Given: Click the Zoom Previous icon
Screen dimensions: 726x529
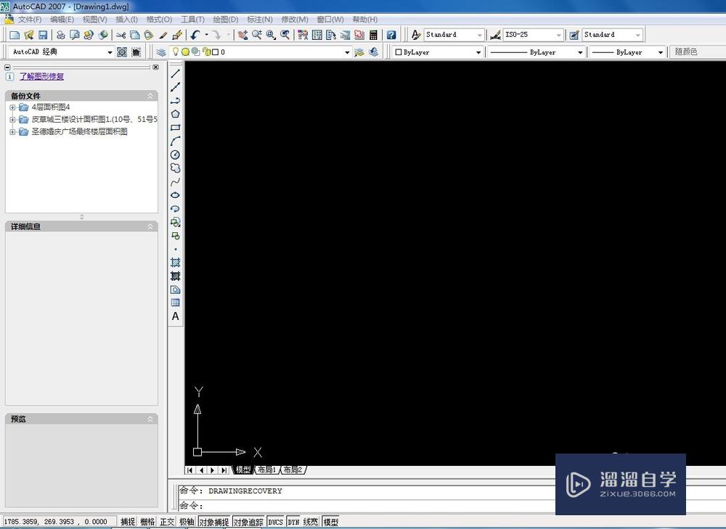Looking at the screenshot, I should pyautogui.click(x=285, y=35).
